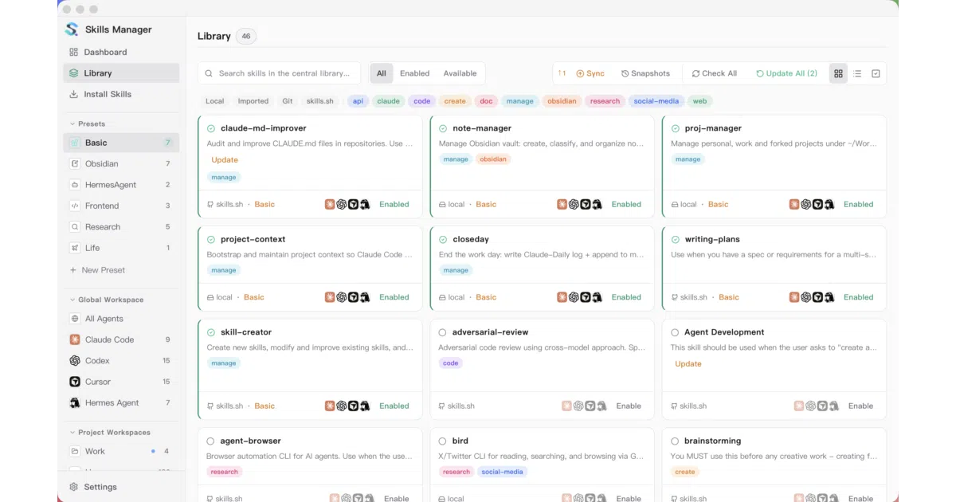Click Codex agent icon on note-manager card
956x502 pixels.
pos(574,205)
